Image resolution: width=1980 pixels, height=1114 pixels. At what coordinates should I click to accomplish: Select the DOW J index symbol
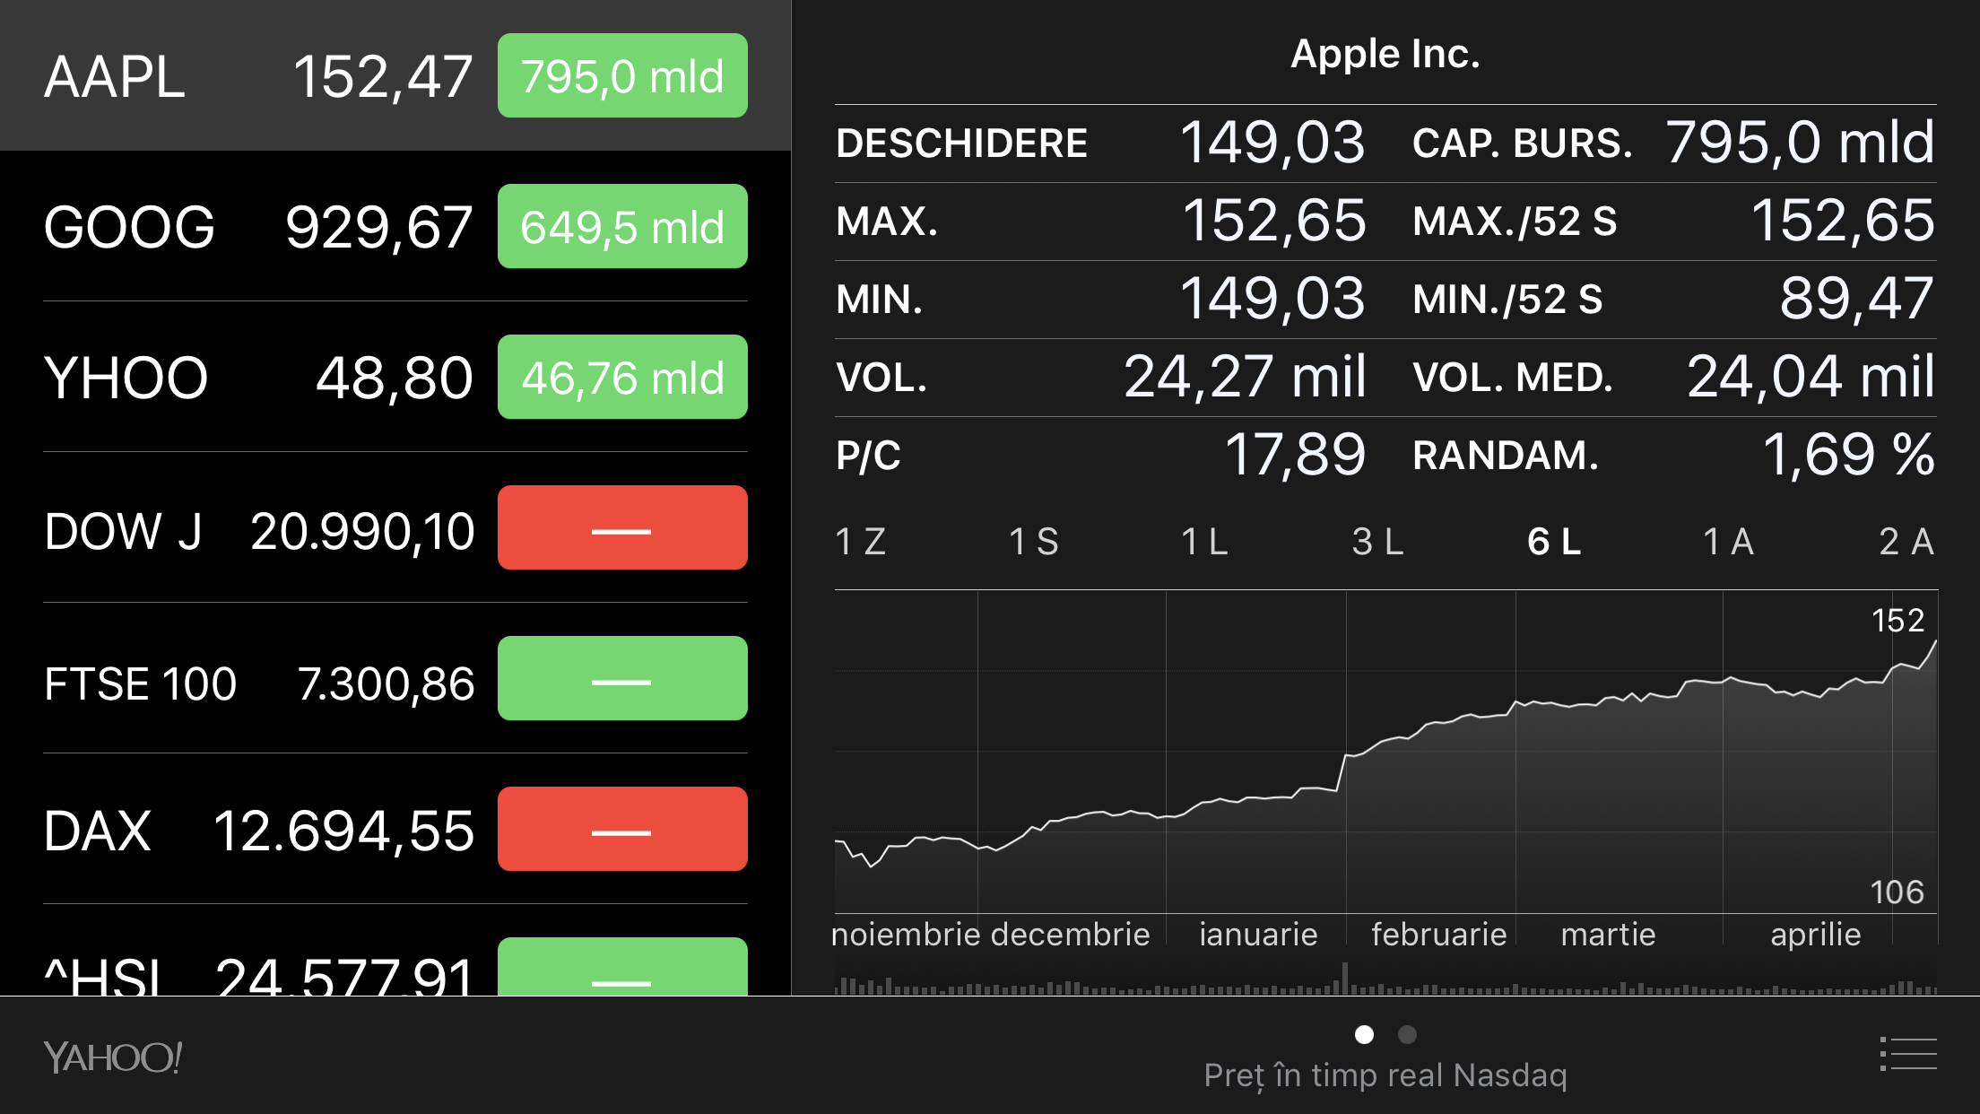(123, 531)
